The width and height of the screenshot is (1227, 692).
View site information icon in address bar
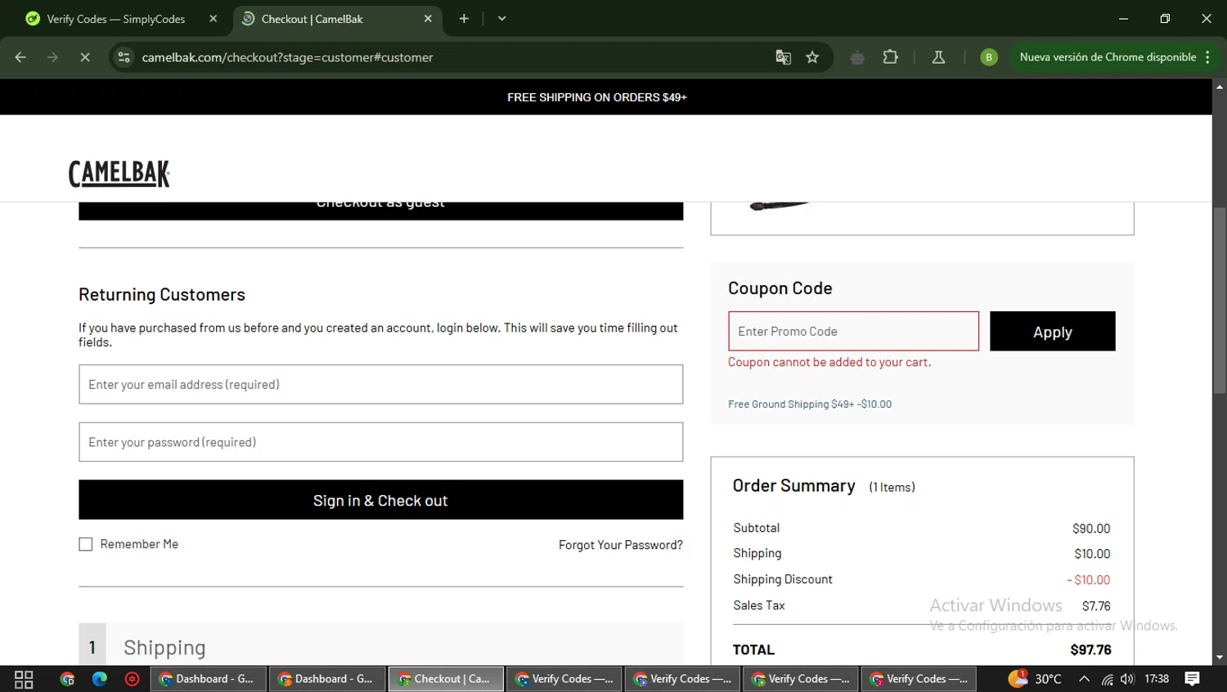124,57
